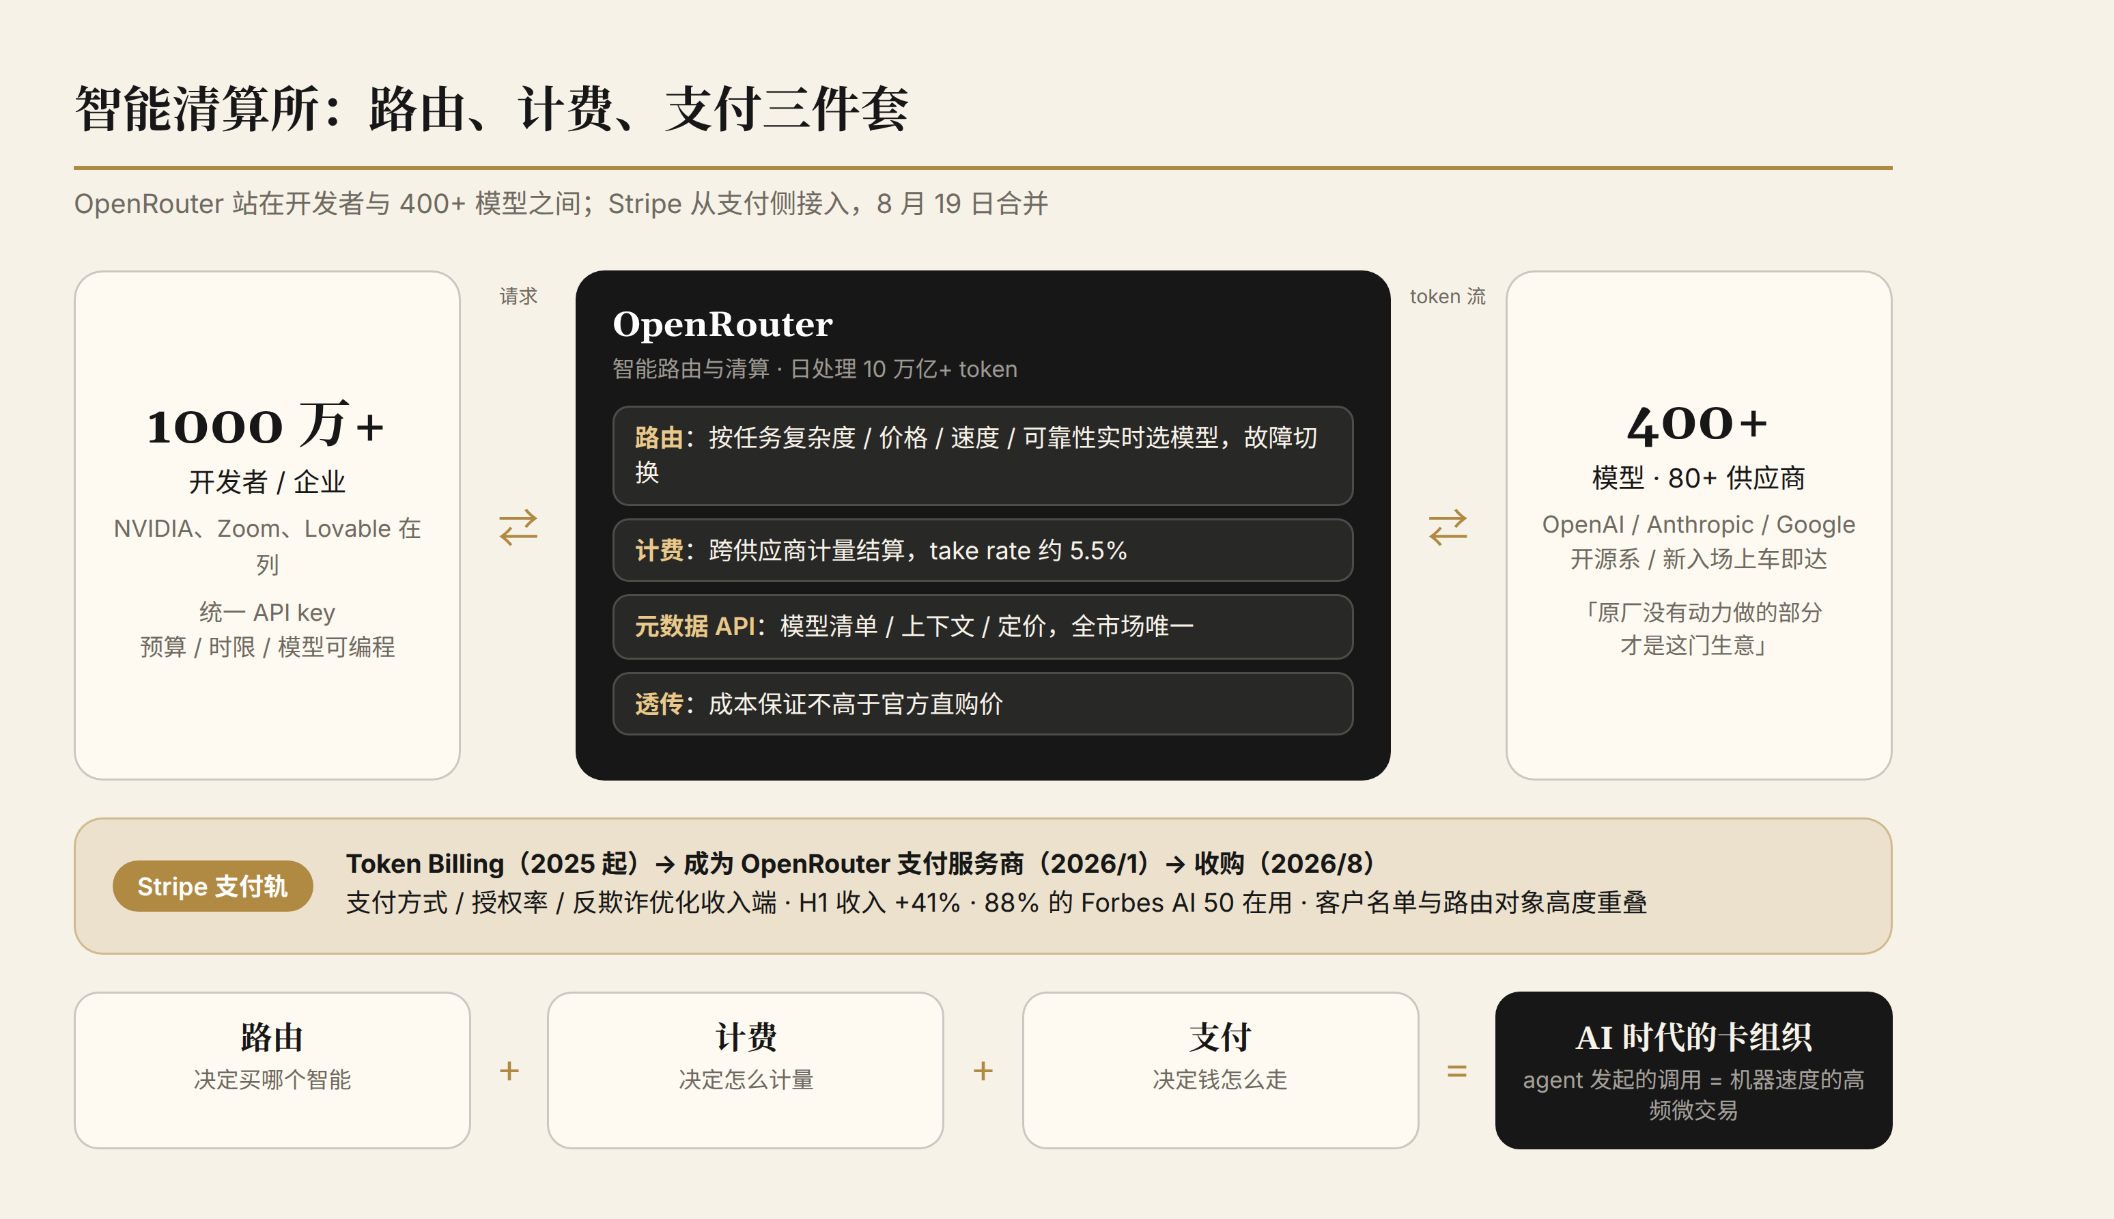Click the 模型 · 80+ 供应商 label
The width and height of the screenshot is (2114, 1219).
coord(1698,478)
